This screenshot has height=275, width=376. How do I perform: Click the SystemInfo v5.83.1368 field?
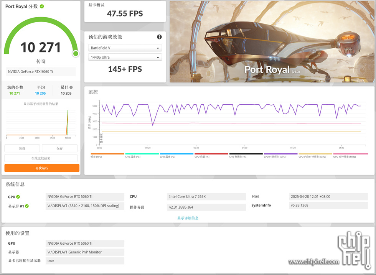click(x=328, y=205)
